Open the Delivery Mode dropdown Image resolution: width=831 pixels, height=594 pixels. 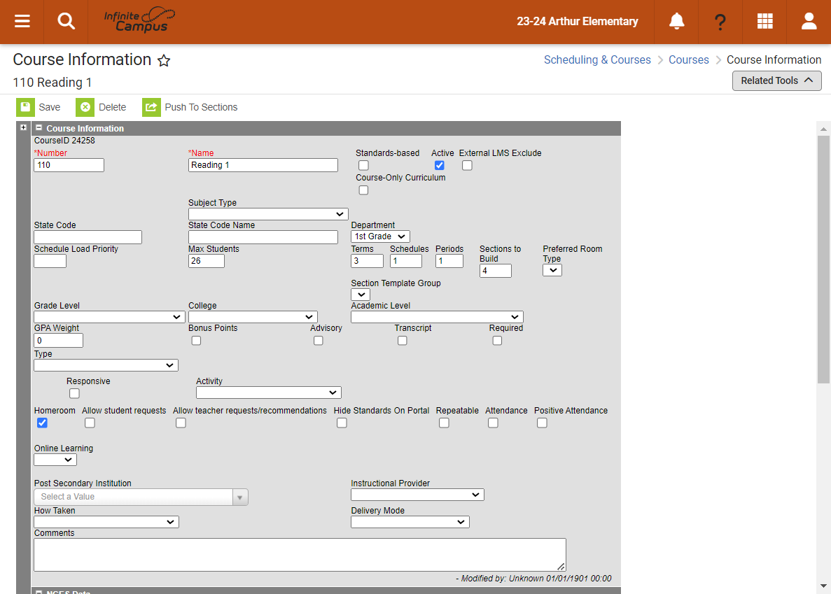click(410, 521)
